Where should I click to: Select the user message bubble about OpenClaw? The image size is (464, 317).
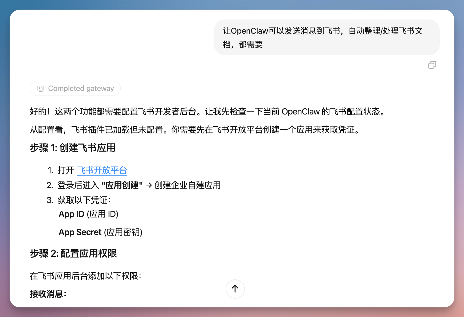[x=327, y=37]
